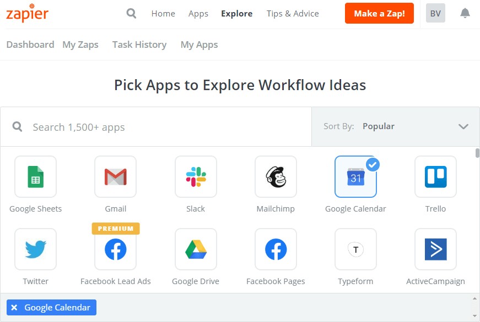Select the Mailchimp app icon

click(276, 177)
